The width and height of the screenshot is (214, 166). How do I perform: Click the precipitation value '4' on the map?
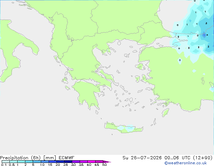click(207, 35)
